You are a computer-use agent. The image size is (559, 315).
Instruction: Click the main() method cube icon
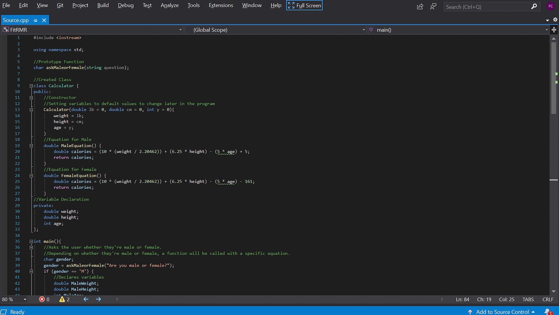tap(371, 30)
